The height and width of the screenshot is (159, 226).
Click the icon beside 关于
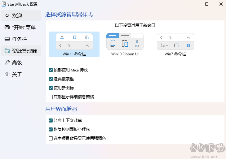[x=7, y=75]
